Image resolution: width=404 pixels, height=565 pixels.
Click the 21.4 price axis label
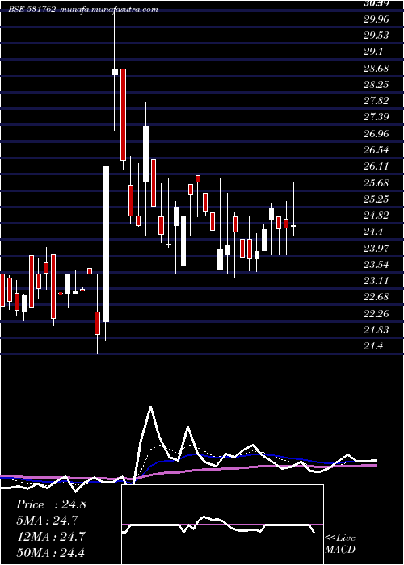(x=373, y=346)
